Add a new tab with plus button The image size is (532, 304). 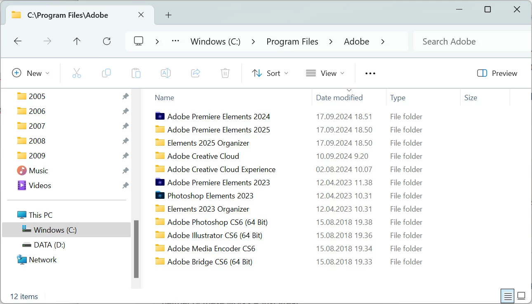(168, 15)
